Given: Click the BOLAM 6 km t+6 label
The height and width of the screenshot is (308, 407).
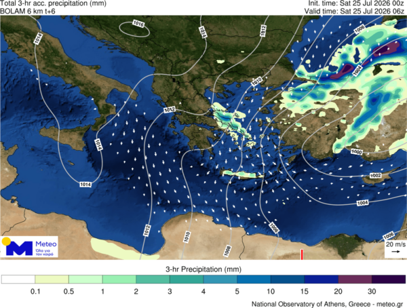Looking at the screenshot, I should (28, 11).
